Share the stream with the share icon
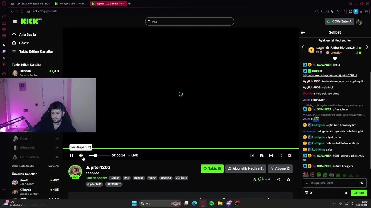The width and height of the screenshot is (371, 208). (x=279, y=179)
